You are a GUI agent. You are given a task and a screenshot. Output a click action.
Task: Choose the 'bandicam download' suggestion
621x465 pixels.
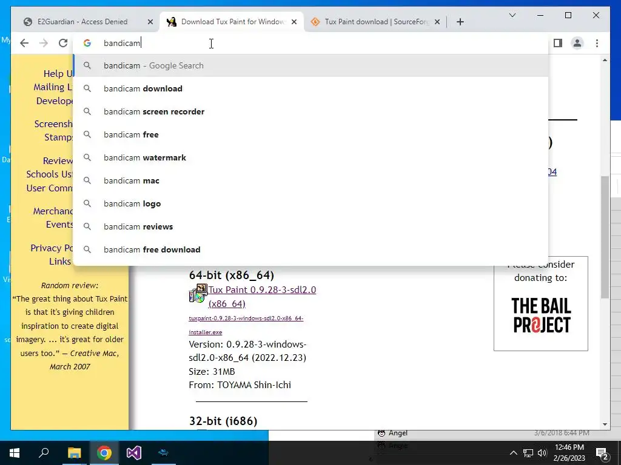point(311,88)
